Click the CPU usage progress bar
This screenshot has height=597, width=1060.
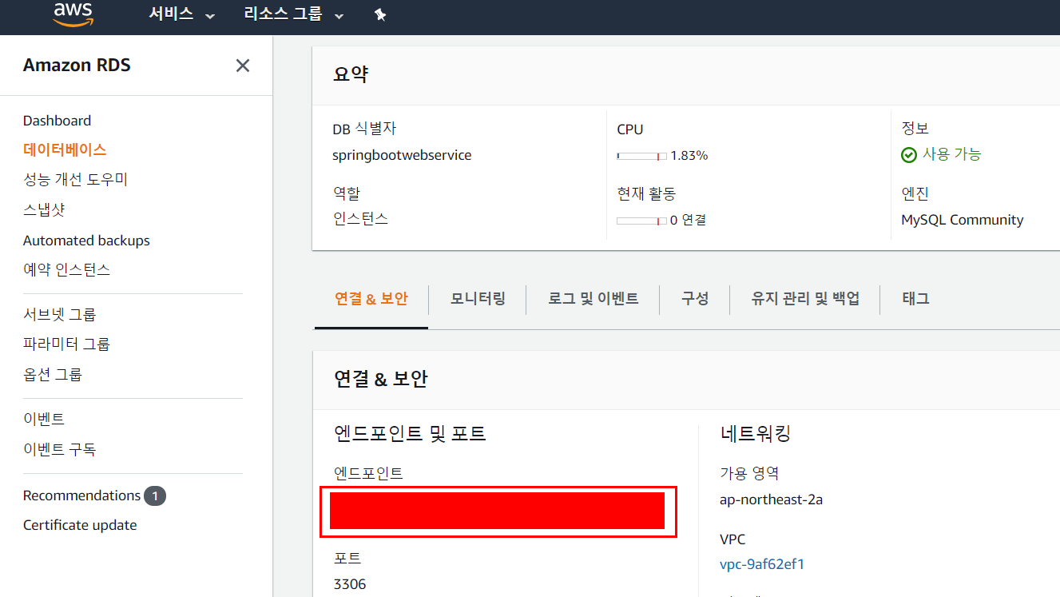pyautogui.click(x=641, y=156)
